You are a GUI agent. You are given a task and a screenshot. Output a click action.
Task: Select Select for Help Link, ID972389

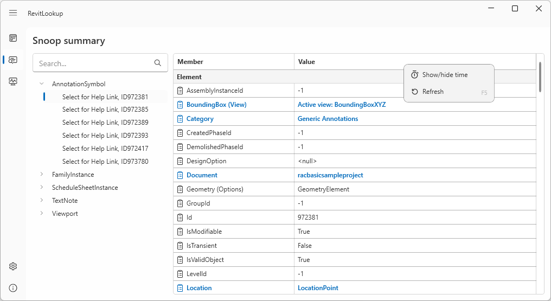[x=105, y=122]
